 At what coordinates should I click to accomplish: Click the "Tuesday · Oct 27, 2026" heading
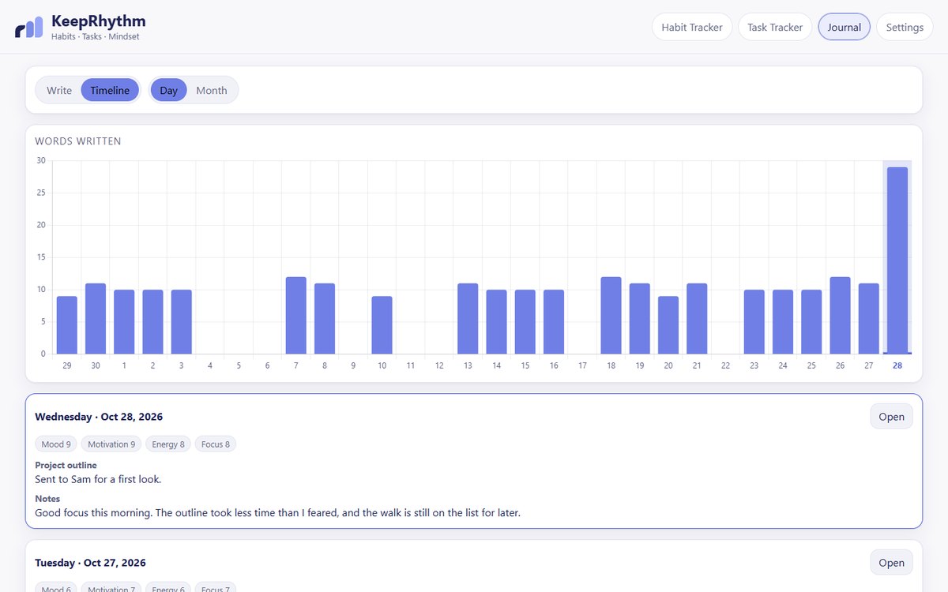click(91, 563)
